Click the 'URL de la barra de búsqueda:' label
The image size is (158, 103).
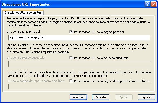click(26, 58)
